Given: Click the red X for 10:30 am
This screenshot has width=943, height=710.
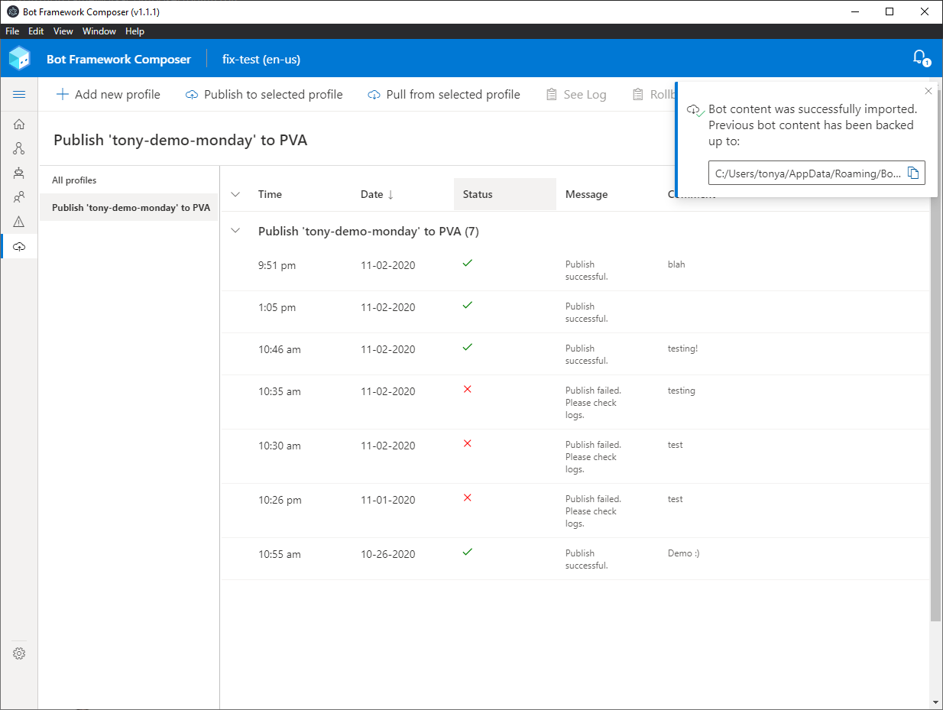Looking at the screenshot, I should click(468, 443).
